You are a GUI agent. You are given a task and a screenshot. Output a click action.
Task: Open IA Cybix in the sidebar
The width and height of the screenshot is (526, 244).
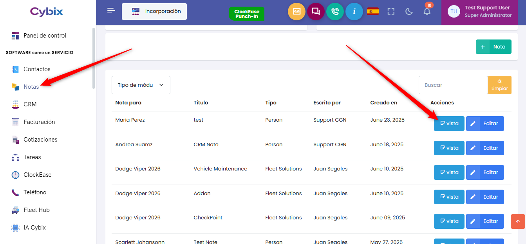point(29,228)
